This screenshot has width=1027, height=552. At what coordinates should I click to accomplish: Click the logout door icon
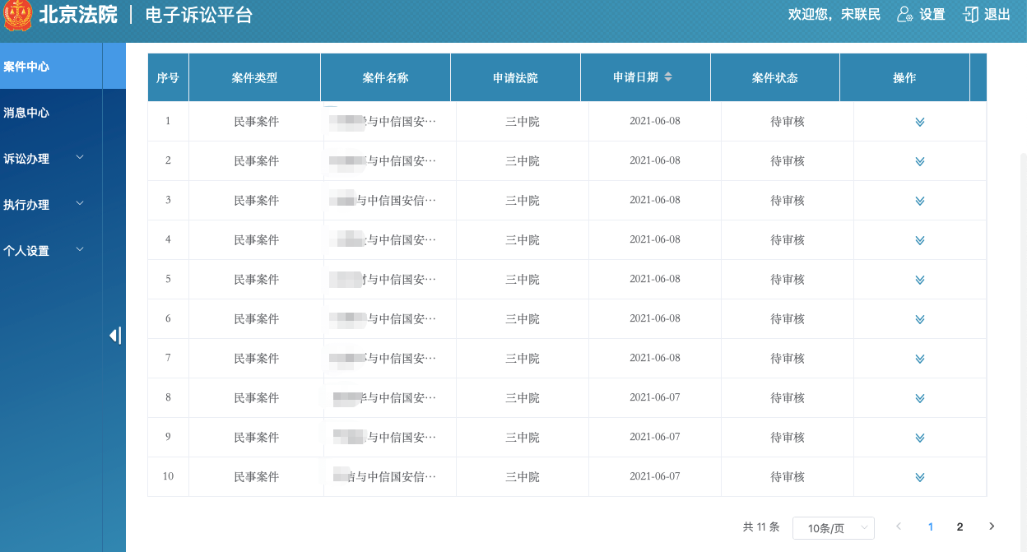971,14
